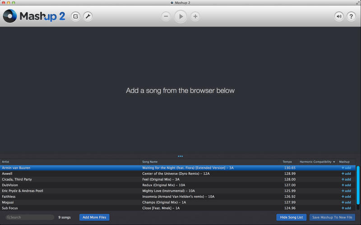Viewport: 361px width, 225px height.
Task: Open the wrench settings icon
Action: coord(88,16)
